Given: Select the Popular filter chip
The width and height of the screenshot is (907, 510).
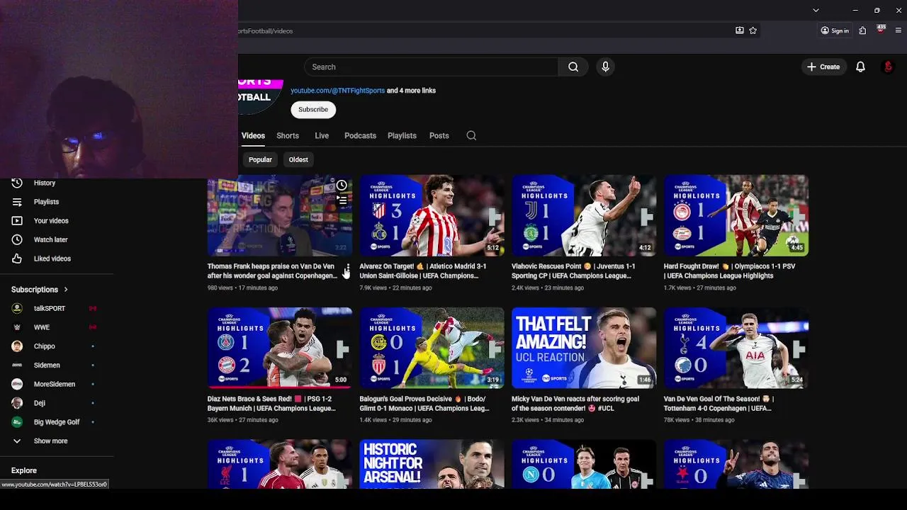Looking at the screenshot, I should point(260,159).
